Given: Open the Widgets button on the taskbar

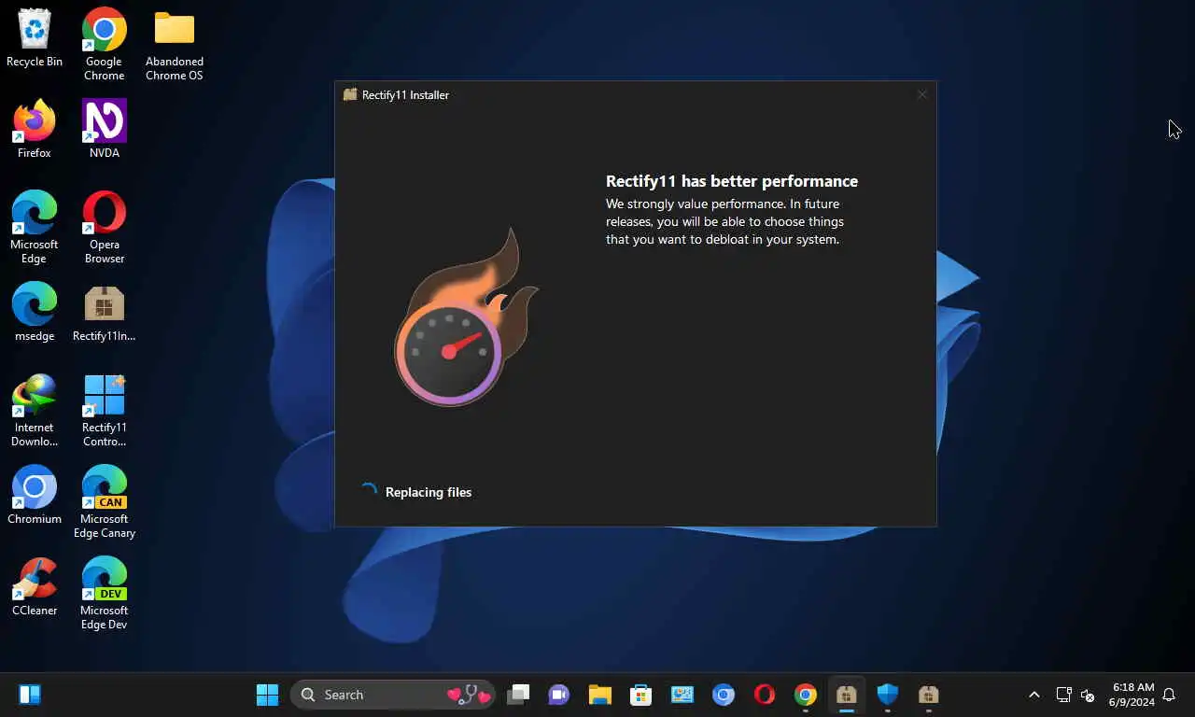Looking at the screenshot, I should pyautogui.click(x=29, y=695).
